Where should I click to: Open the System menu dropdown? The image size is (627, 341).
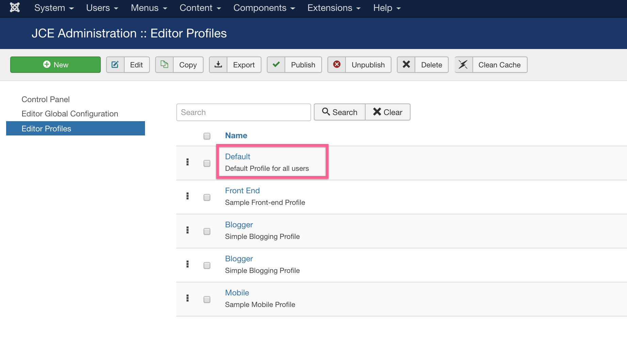(54, 8)
